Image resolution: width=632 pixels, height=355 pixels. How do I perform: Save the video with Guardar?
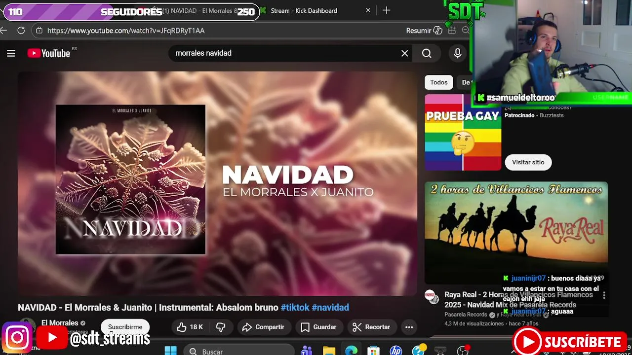pyautogui.click(x=318, y=327)
